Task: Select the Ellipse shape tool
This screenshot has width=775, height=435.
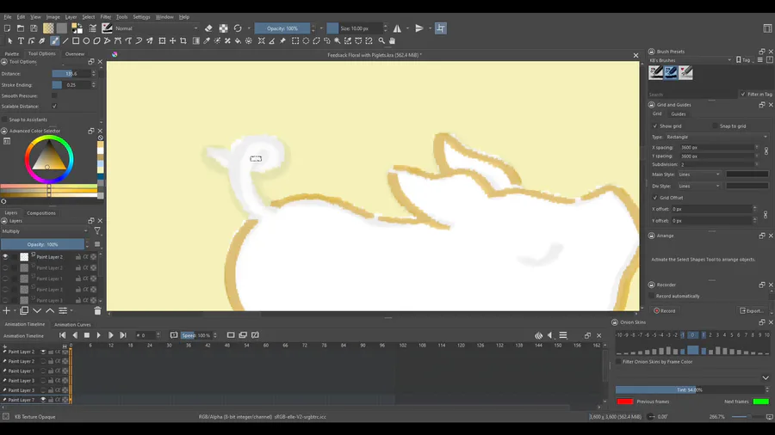Action: [x=86, y=41]
